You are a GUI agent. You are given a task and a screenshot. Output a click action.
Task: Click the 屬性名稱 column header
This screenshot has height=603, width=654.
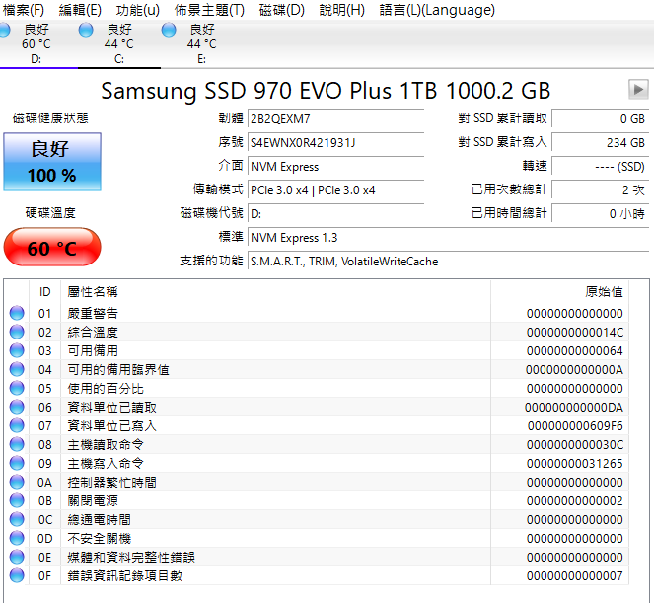pos(275,292)
